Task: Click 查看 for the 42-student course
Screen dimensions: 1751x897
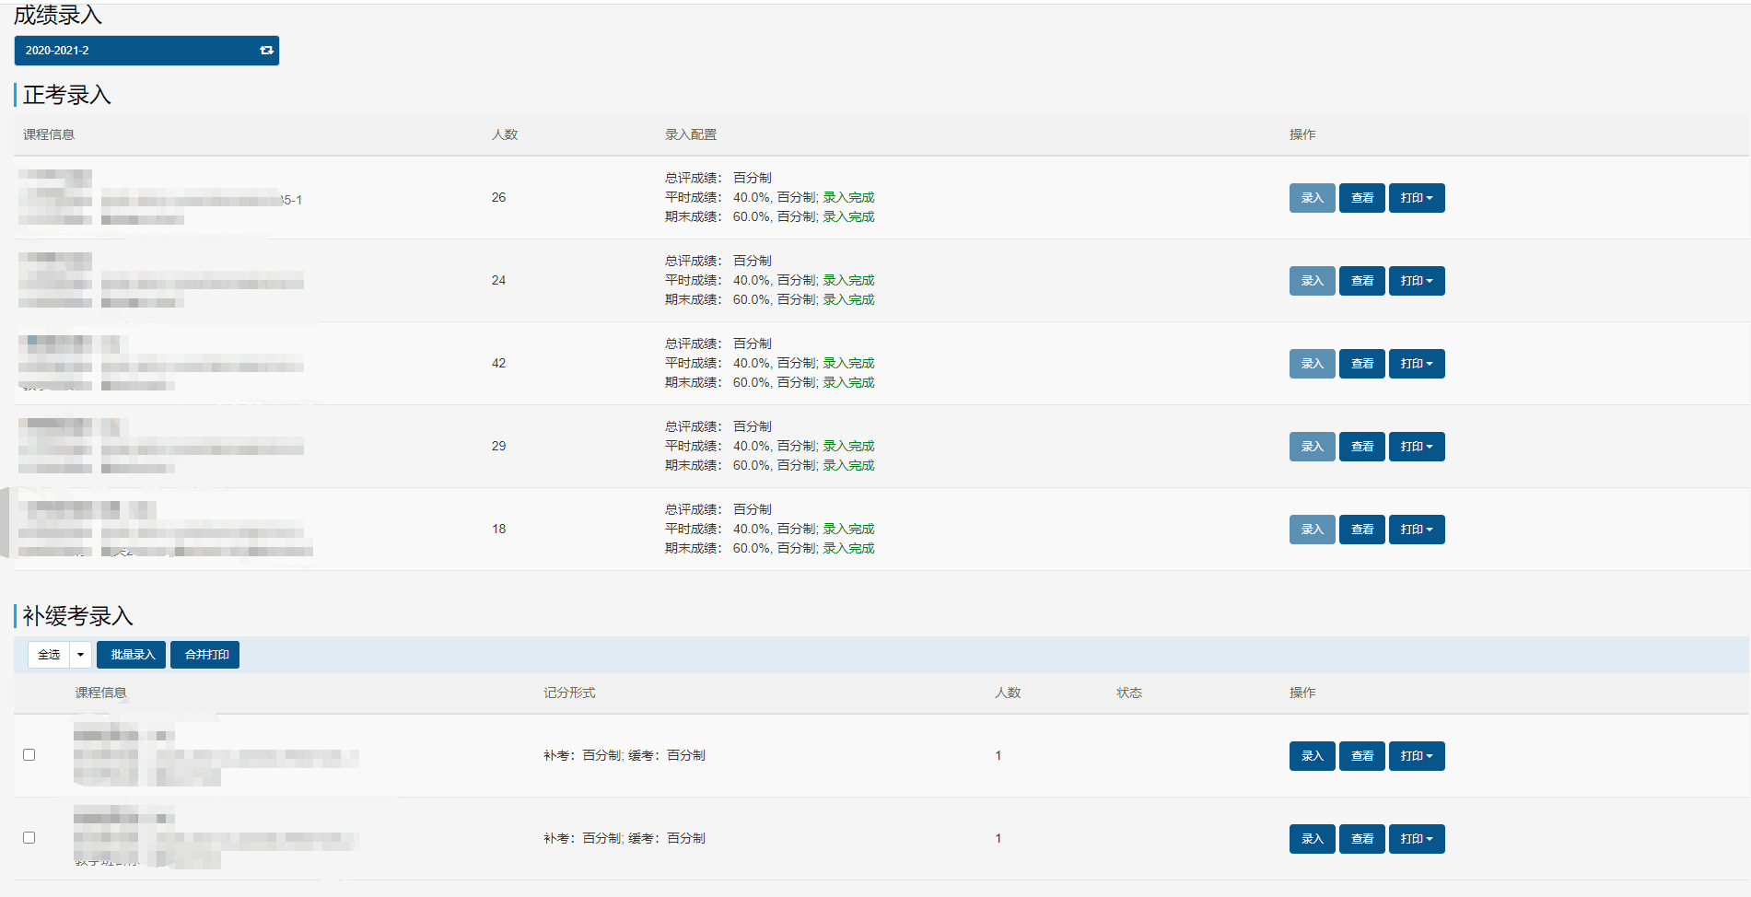Action: (x=1361, y=364)
